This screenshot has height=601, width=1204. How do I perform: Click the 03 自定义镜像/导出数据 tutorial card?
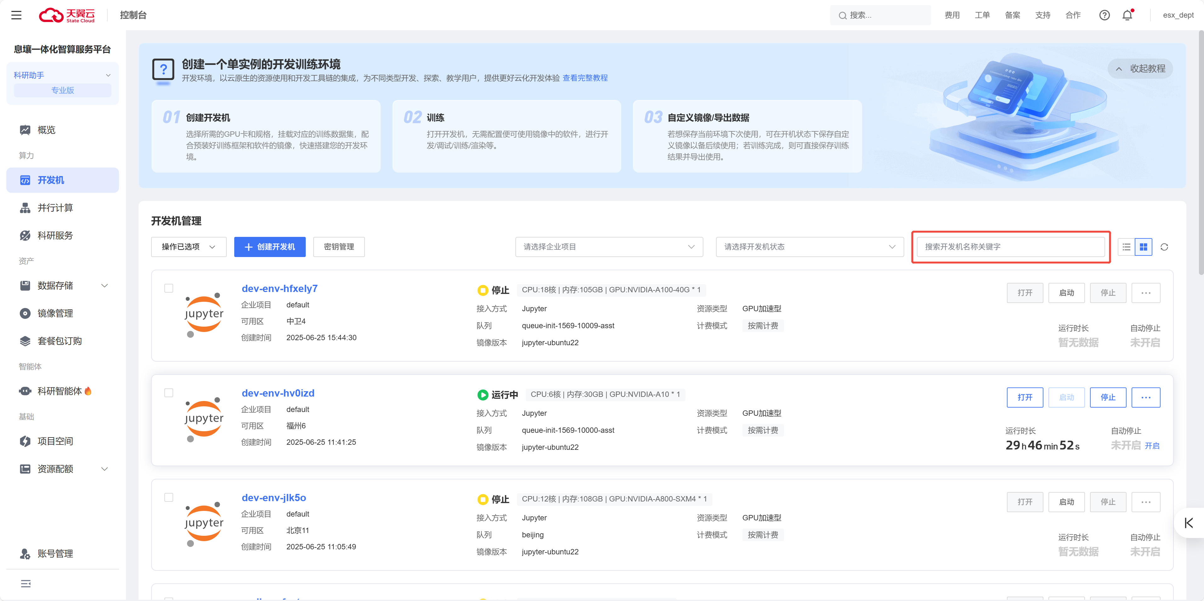[747, 136]
